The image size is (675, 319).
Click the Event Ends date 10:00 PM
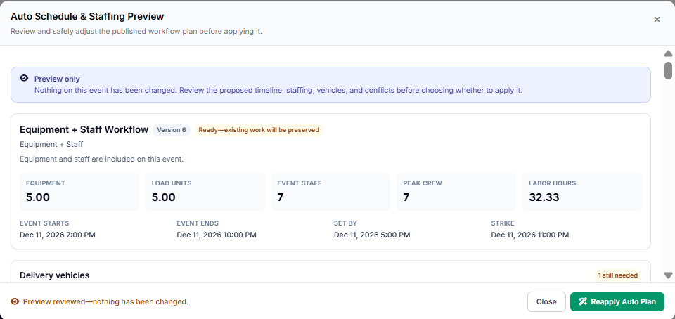click(x=217, y=235)
